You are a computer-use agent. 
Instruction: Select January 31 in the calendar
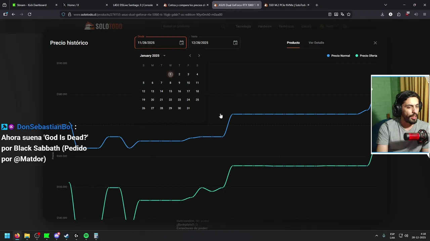coord(188,108)
